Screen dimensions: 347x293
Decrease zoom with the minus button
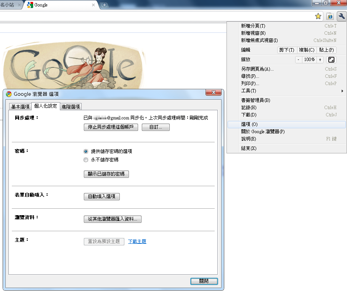coord(299,60)
